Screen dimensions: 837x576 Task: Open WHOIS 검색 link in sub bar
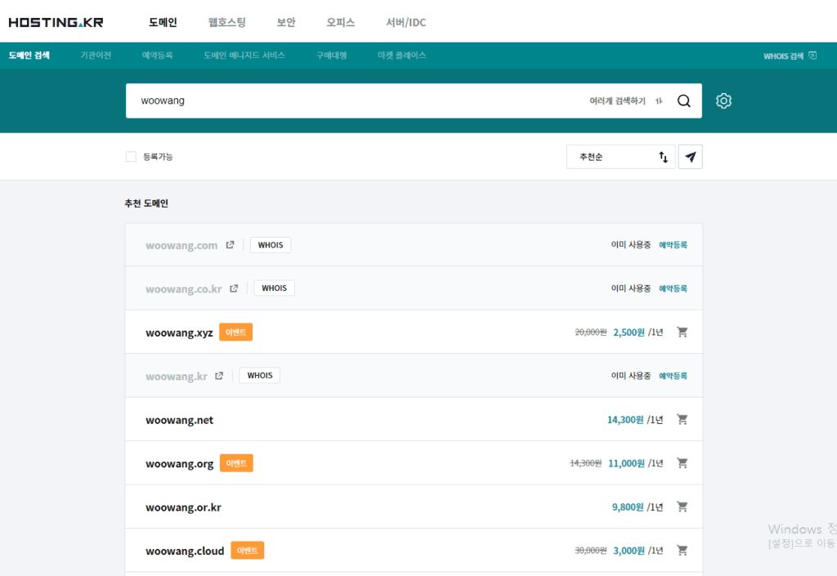click(x=789, y=56)
